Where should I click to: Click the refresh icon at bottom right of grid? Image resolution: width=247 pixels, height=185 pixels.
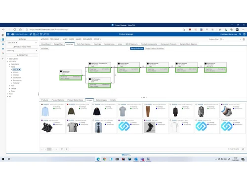(243, 149)
